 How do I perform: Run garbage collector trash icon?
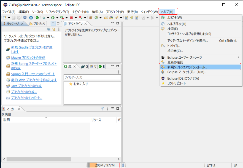click(x=123, y=165)
